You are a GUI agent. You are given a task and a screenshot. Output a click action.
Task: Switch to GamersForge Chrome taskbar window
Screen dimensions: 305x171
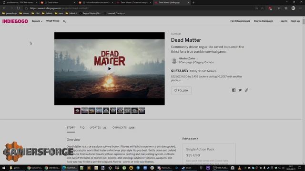pos(34,168)
